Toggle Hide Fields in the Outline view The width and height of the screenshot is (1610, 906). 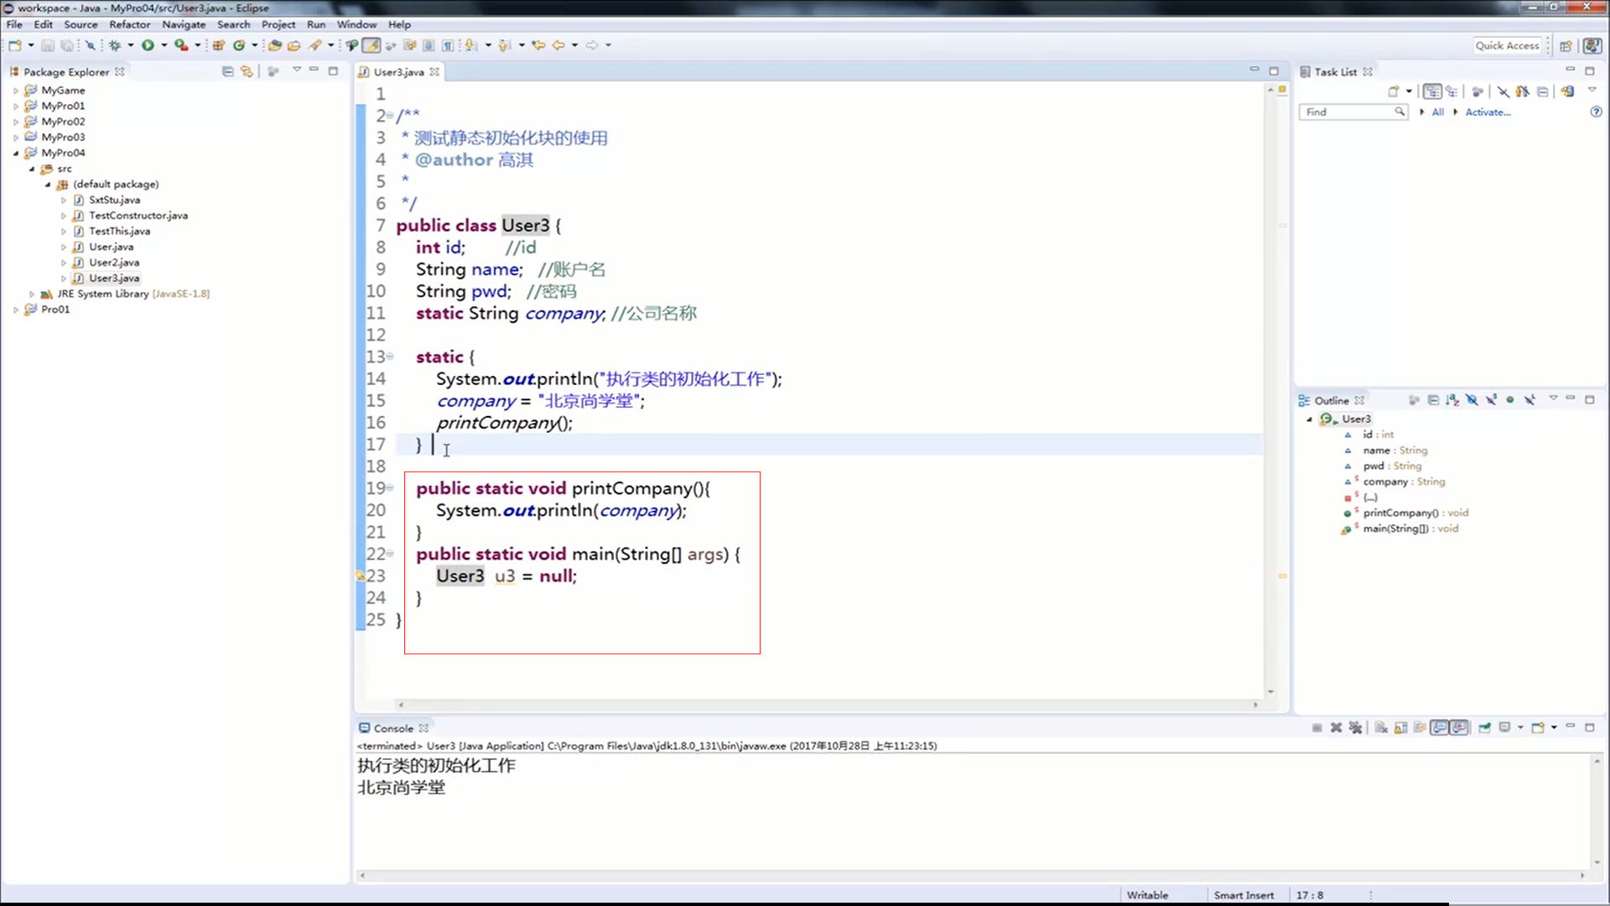[x=1472, y=400]
